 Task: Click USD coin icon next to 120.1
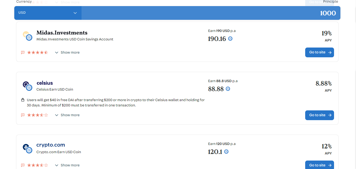click(x=226, y=152)
